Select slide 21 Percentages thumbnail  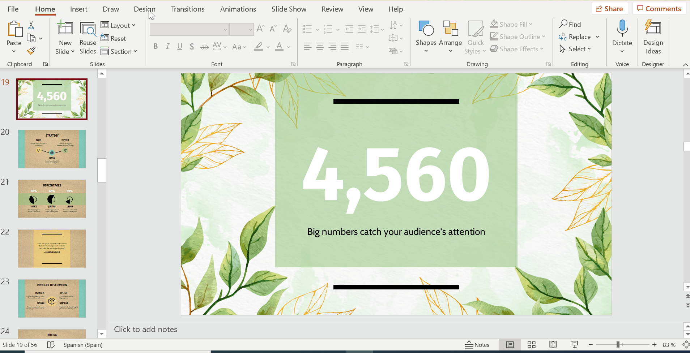[52, 199]
